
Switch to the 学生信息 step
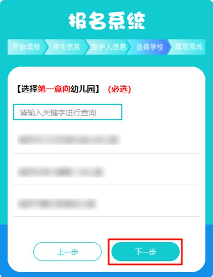point(67,47)
